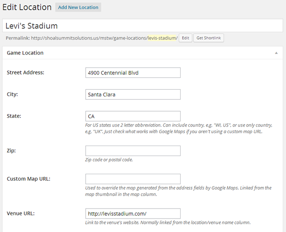Collapse the Game Location panel arrow

(x=276, y=53)
